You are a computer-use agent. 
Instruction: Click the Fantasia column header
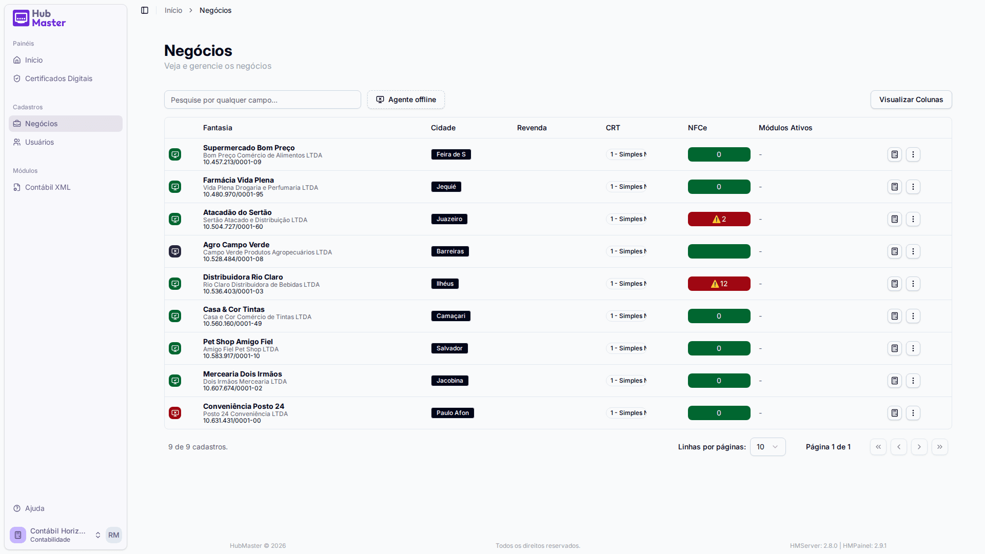[218, 128]
